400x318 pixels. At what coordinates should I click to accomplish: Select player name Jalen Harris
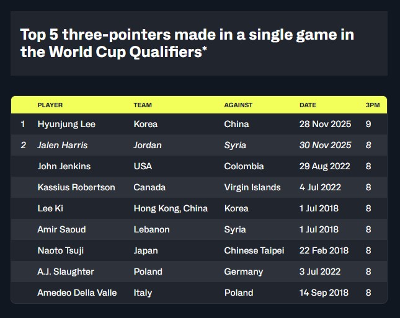click(63, 145)
